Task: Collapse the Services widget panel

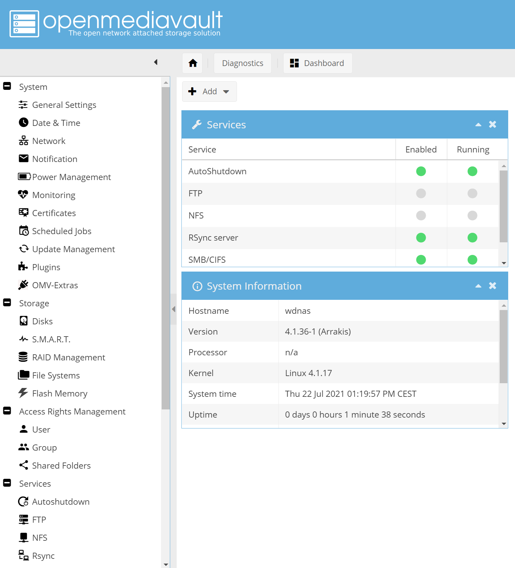Action: point(478,125)
